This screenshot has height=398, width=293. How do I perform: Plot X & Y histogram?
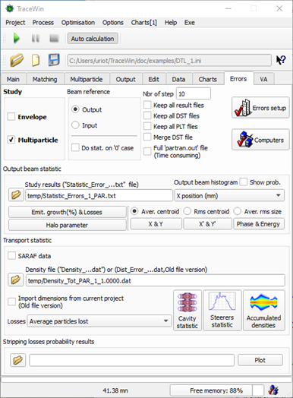coord(156,223)
